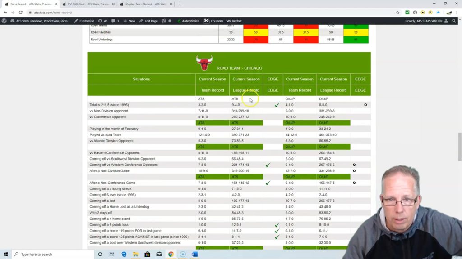Click the 'Road Underdogs' row label
Image resolution: width=462 pixels, height=259 pixels.
(x=102, y=40)
